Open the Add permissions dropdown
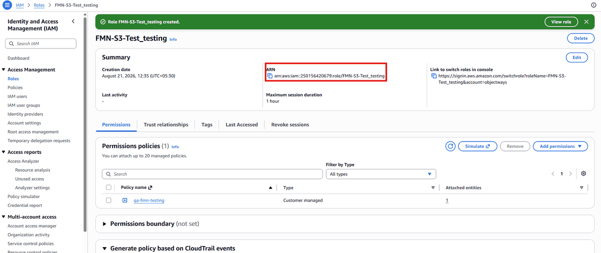 (x=560, y=146)
